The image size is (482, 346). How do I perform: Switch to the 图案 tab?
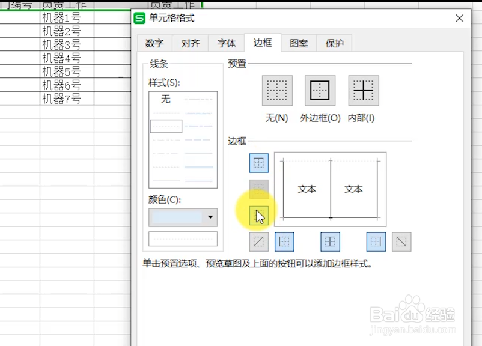point(298,43)
